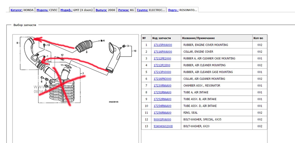Select the Группа: ELECTRIC tab

click(151, 10)
